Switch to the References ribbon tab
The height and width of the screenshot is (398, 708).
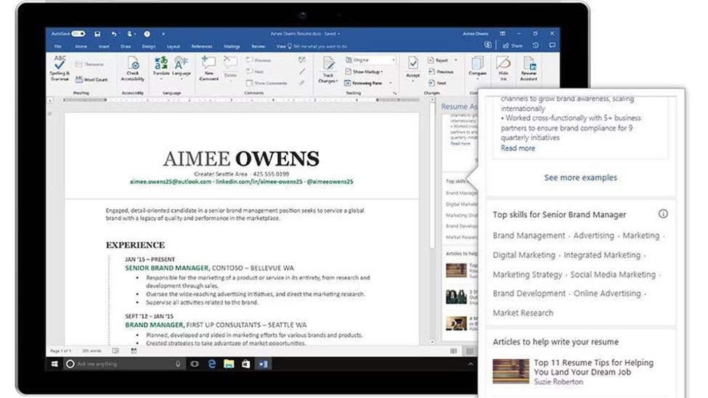pyautogui.click(x=201, y=46)
